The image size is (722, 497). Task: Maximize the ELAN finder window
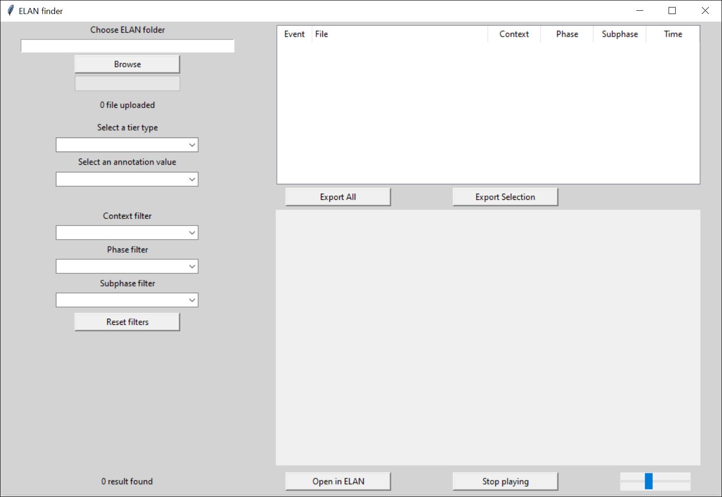click(672, 10)
